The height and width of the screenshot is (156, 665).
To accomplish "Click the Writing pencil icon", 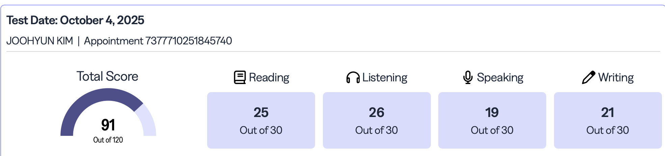I will 588,77.
